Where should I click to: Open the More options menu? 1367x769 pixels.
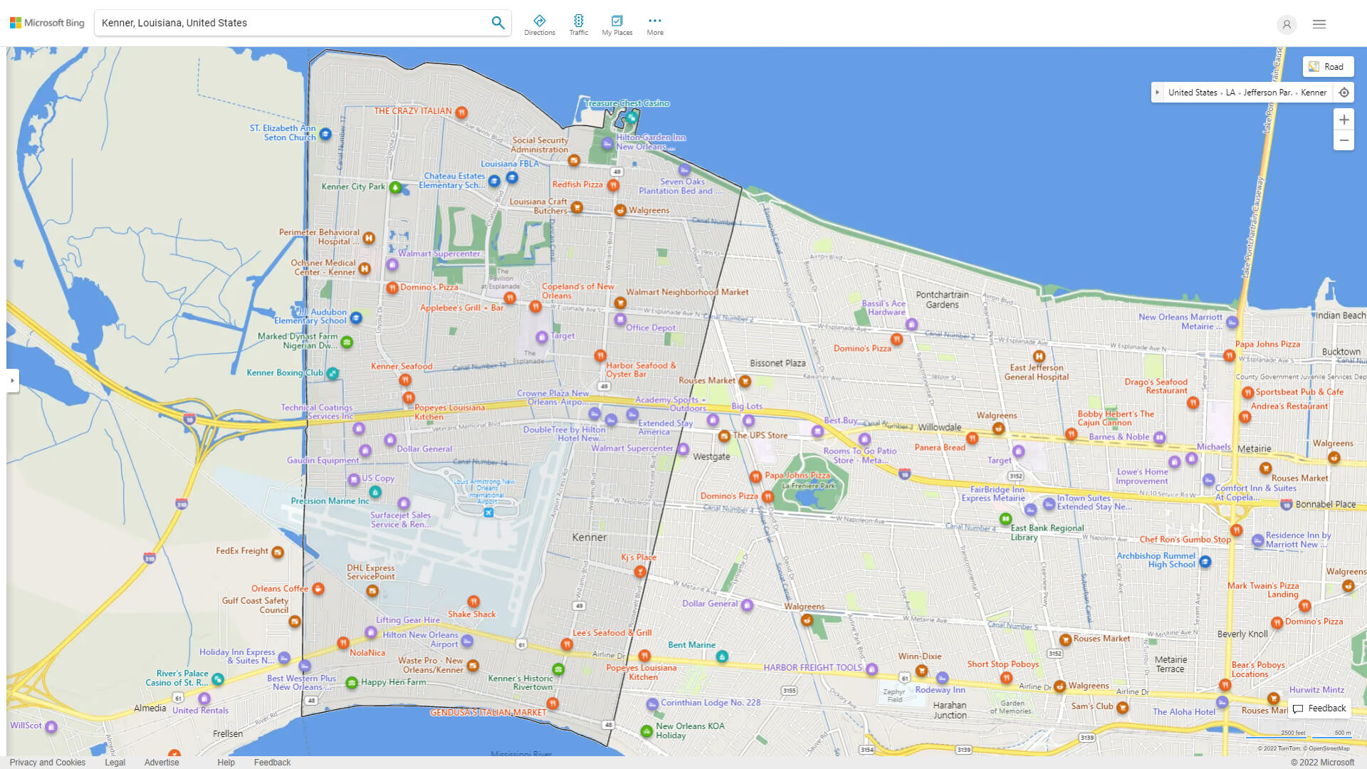(654, 25)
